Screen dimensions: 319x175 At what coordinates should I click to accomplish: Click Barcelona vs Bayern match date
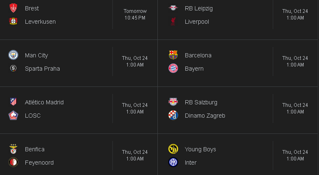[295, 58]
